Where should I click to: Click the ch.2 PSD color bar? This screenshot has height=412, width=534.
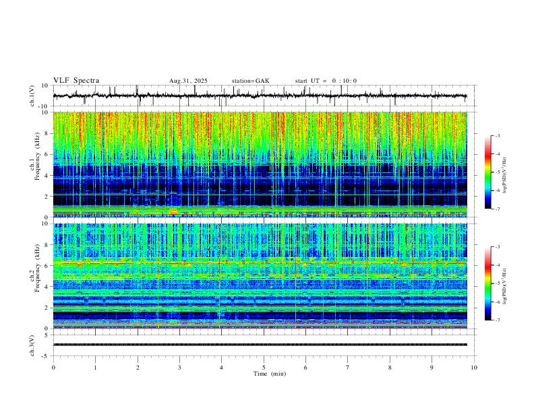487,283
